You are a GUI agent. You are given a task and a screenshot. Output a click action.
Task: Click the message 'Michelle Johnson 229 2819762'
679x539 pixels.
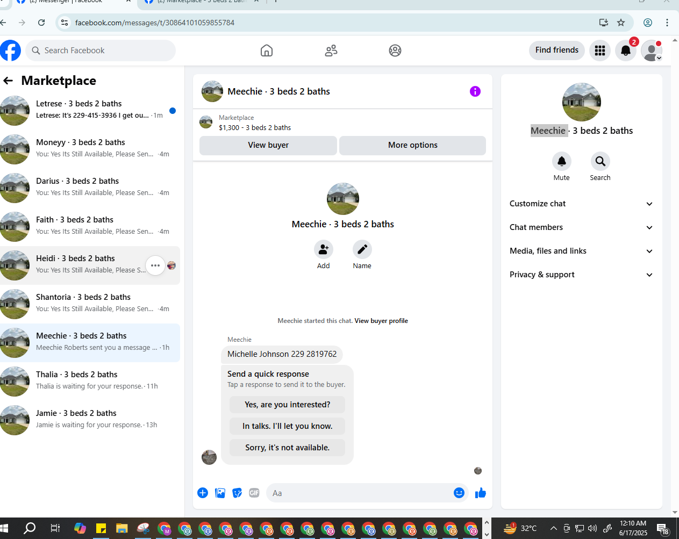point(282,354)
